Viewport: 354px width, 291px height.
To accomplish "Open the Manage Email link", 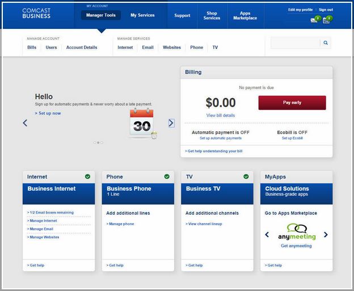I will pos(40,229).
